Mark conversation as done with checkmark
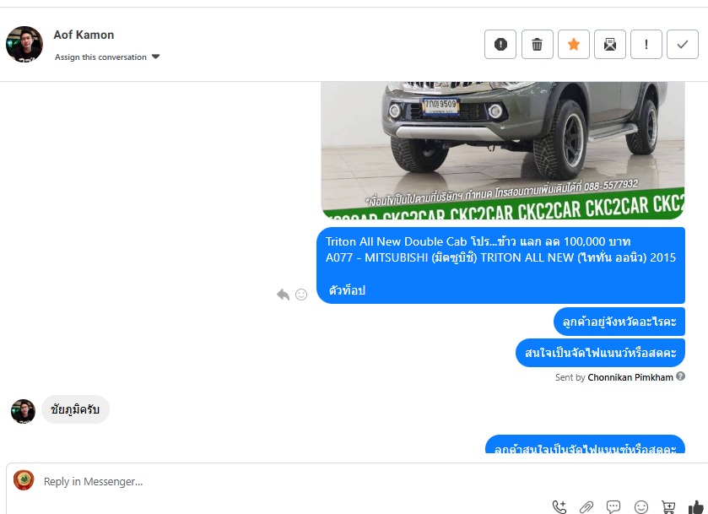The width and height of the screenshot is (708, 514). [x=683, y=44]
